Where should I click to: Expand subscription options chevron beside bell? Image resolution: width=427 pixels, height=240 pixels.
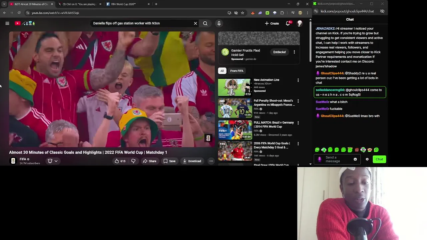[x=56, y=161]
